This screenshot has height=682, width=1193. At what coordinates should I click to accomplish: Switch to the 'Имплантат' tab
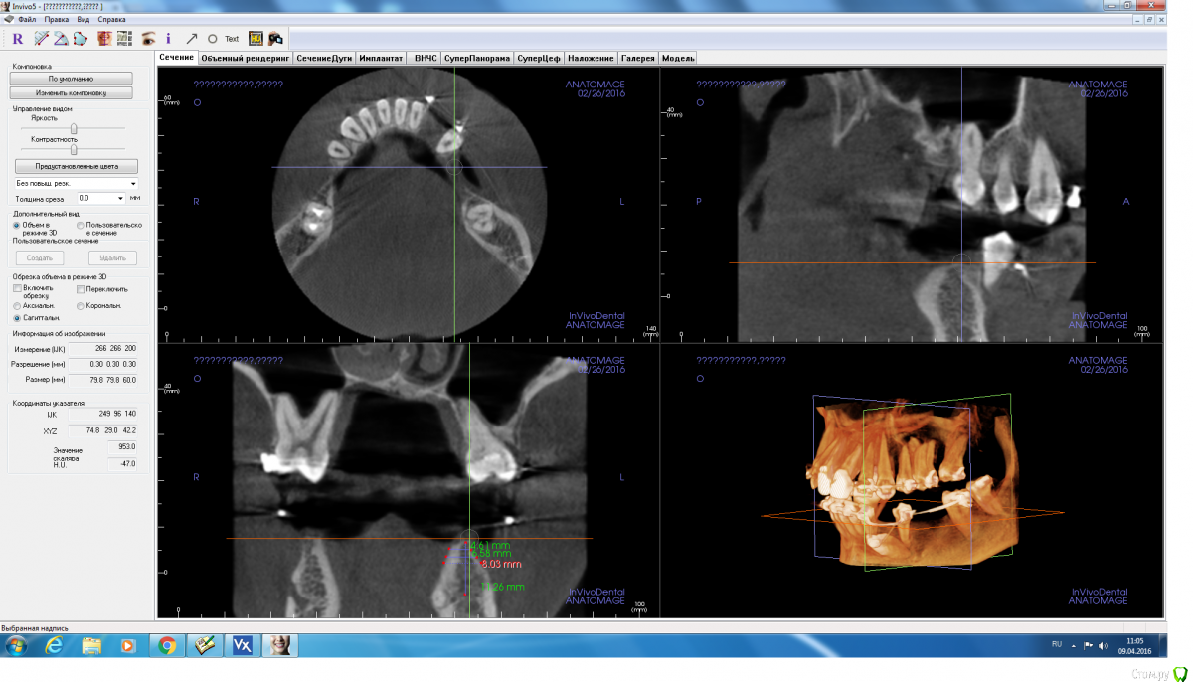(382, 58)
